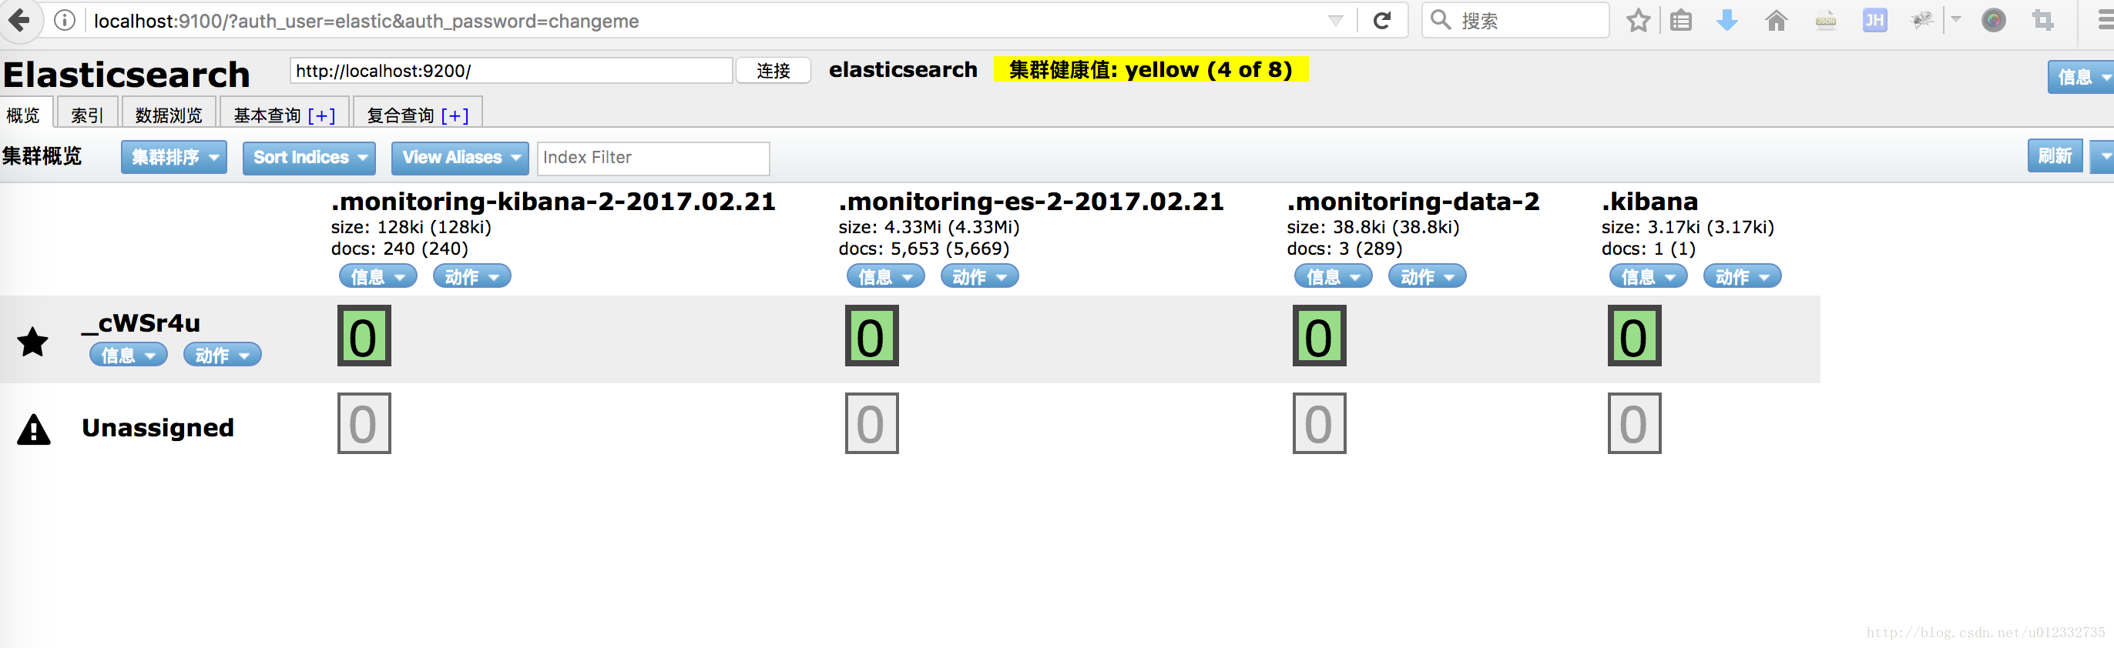Click unassigned shard 0 of .kibana
Screen dimensions: 2114x648
click(1635, 423)
